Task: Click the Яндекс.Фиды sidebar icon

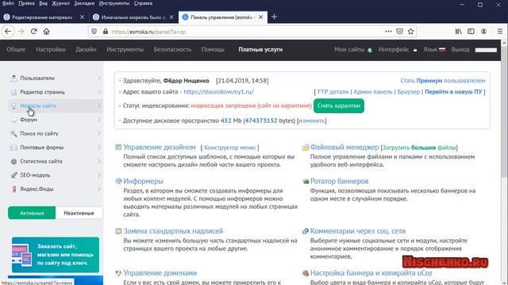Action: click(13, 189)
